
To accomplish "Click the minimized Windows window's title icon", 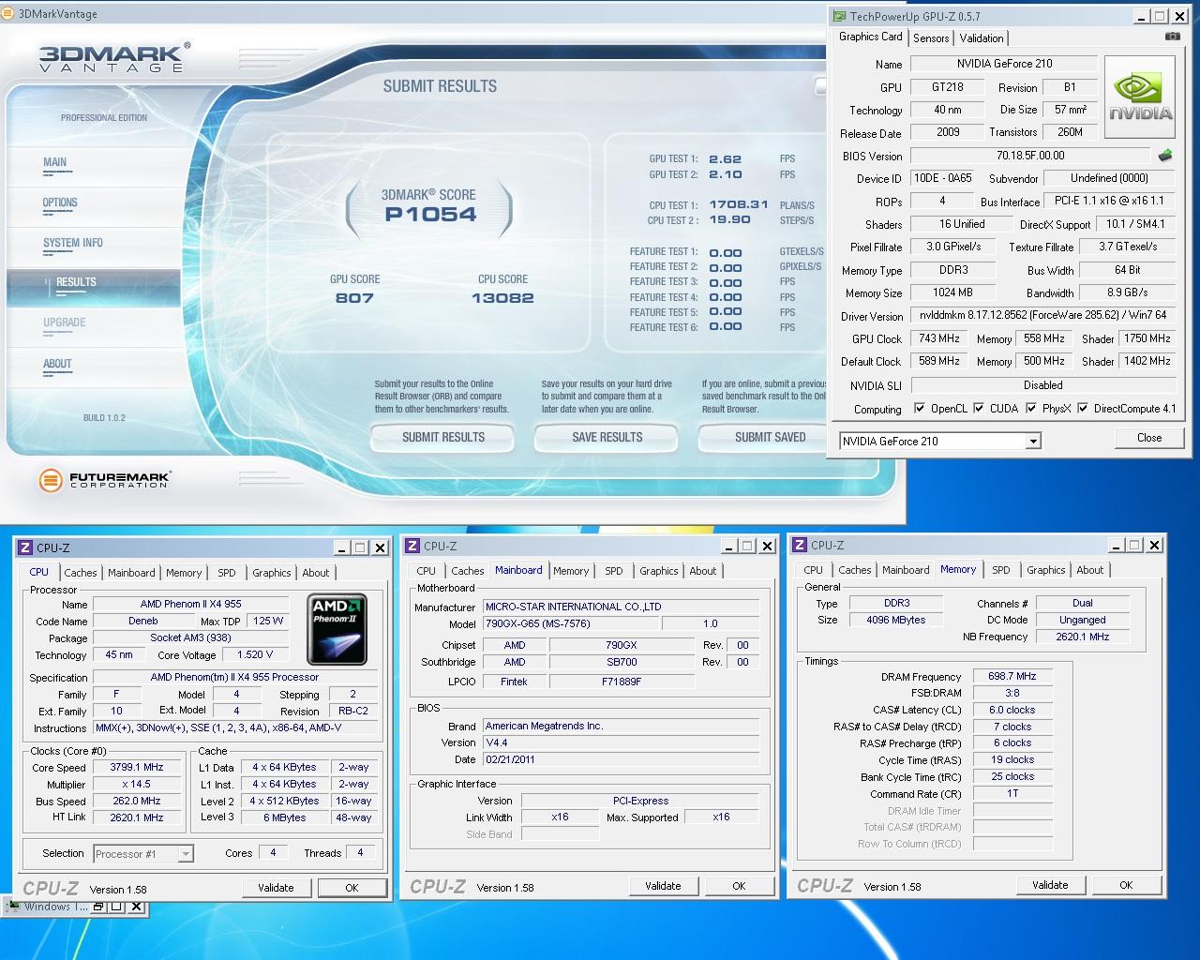I will [13, 907].
